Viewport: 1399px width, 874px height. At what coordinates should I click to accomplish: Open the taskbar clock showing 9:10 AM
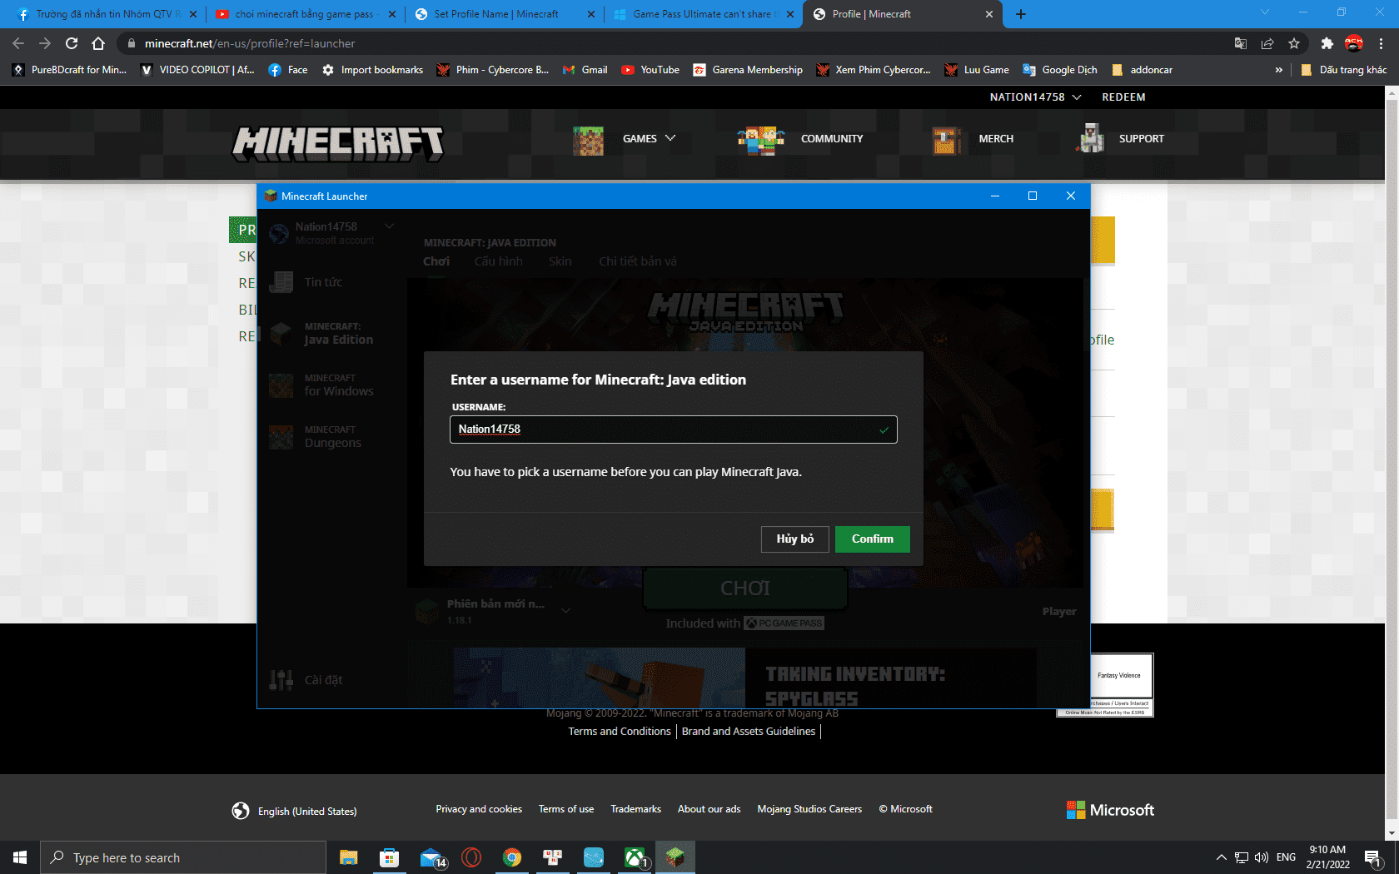(1327, 857)
